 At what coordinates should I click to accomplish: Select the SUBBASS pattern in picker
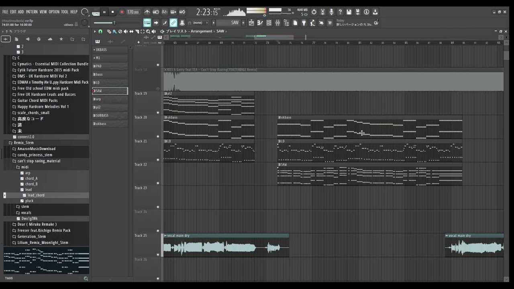(x=110, y=115)
